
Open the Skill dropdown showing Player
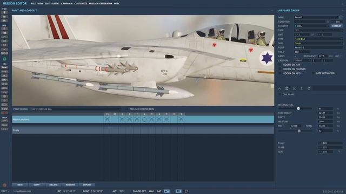[x=318, y=43]
